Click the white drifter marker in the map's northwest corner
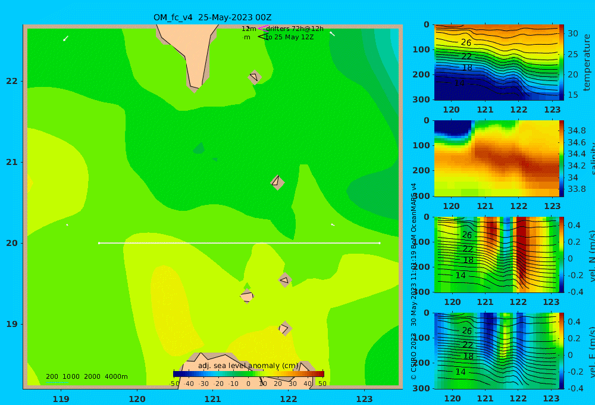Screen dimensions: 595x405 65,38
